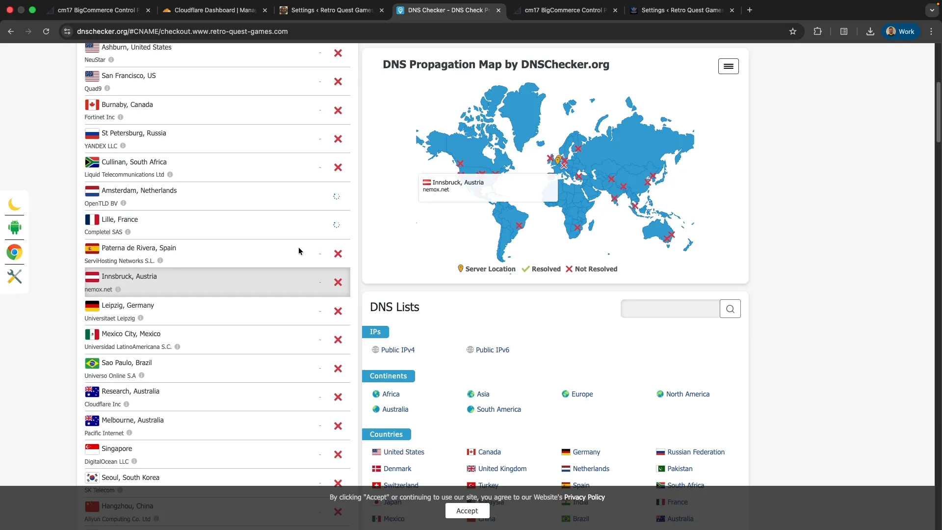
Task: Click the DigitalOcean LLC info icon
Action: pyautogui.click(x=134, y=461)
